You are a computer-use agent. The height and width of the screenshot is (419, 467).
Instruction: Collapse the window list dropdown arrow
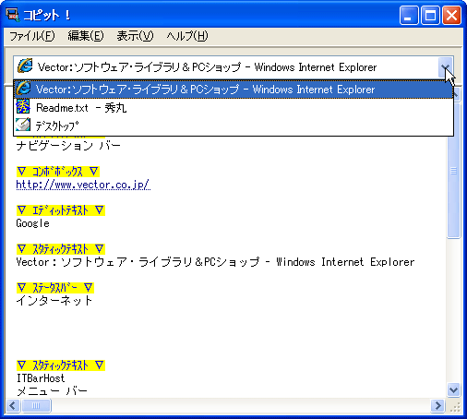(x=445, y=66)
